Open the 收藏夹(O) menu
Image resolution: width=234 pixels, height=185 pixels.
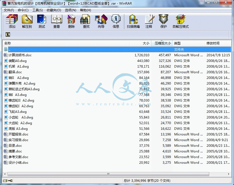click(54, 10)
